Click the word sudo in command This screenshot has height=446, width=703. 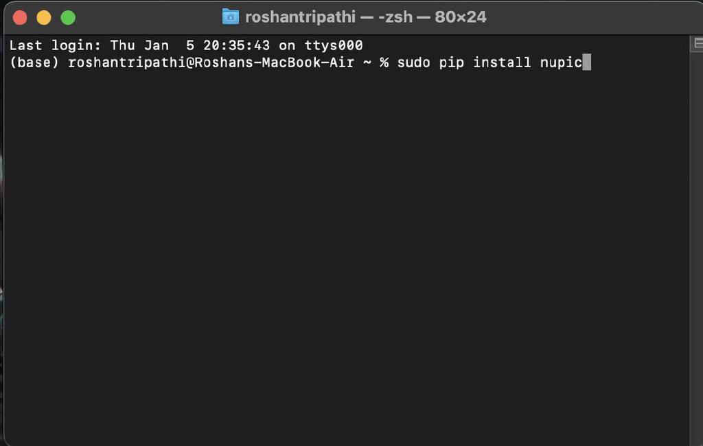(x=413, y=63)
